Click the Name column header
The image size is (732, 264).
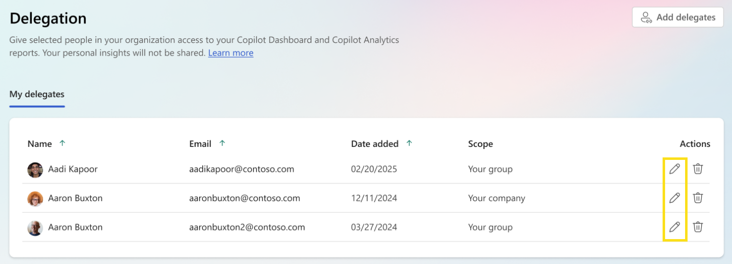[x=40, y=144]
